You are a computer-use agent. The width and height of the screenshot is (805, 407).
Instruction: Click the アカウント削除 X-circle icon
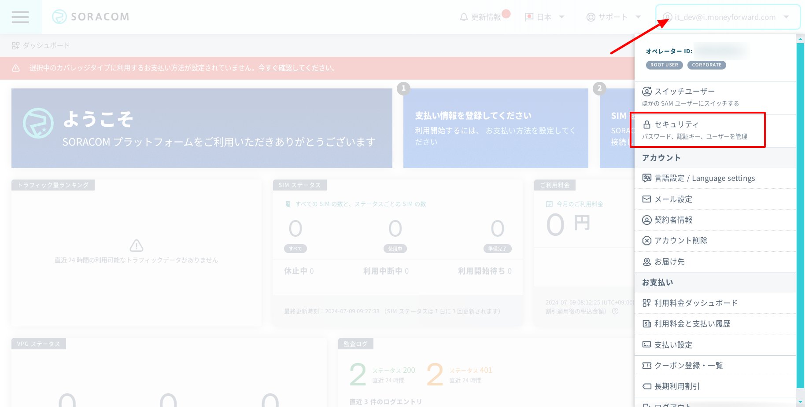tap(646, 241)
